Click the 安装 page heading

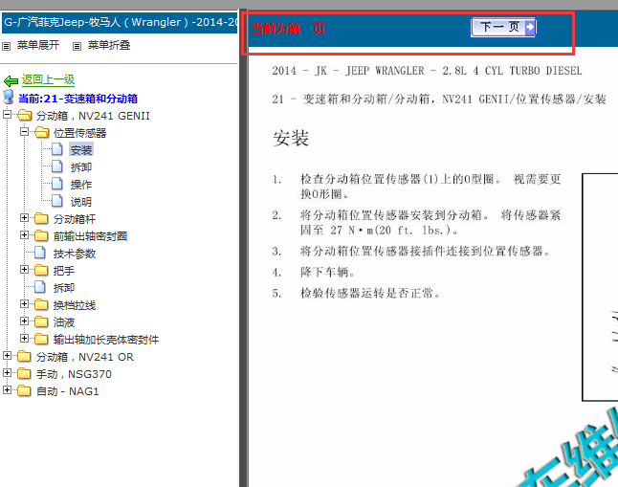(x=291, y=138)
